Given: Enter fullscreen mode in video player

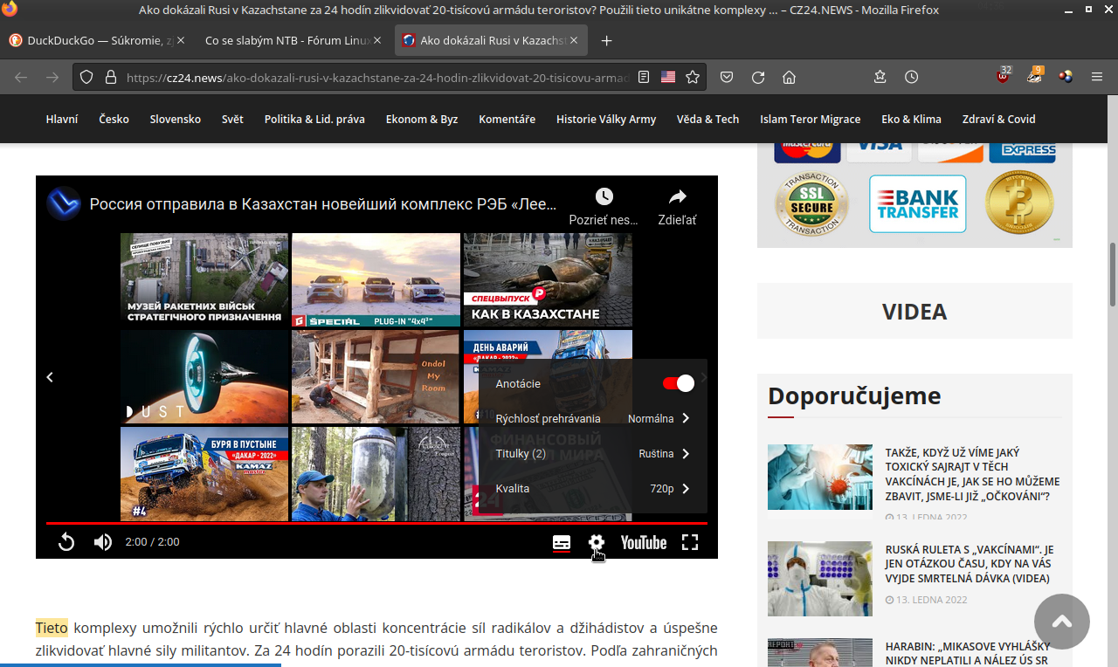Looking at the screenshot, I should (x=690, y=542).
